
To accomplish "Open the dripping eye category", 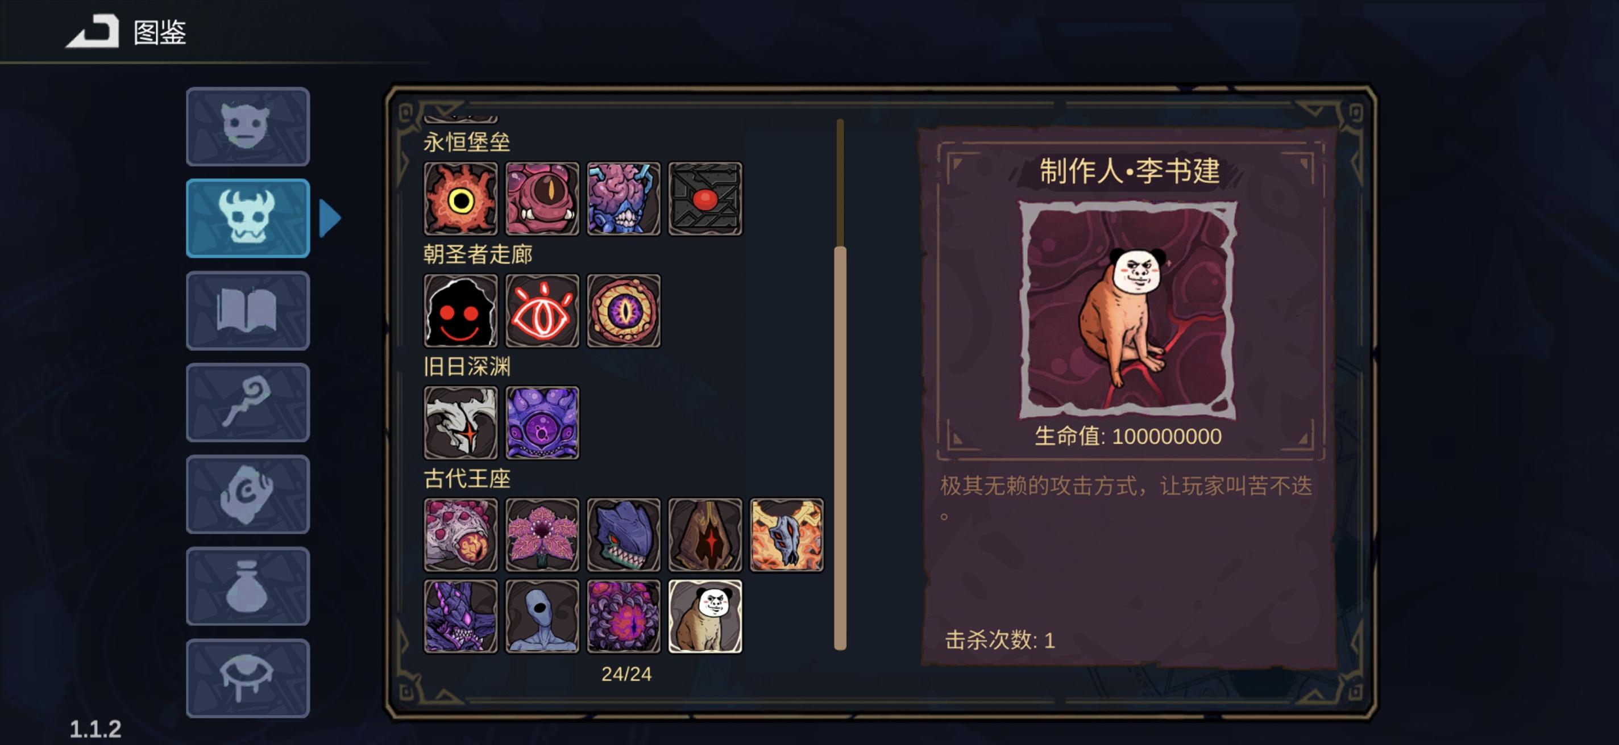I will [x=248, y=679].
